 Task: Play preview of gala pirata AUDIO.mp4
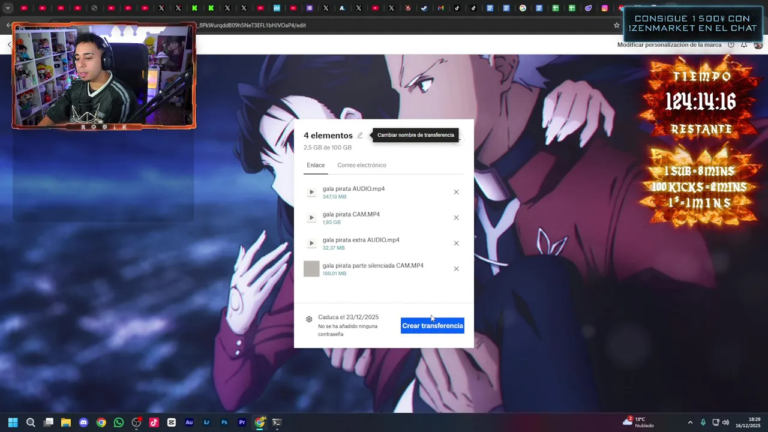coord(311,192)
